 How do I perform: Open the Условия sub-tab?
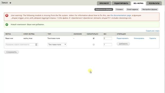click(x=119, y=9)
